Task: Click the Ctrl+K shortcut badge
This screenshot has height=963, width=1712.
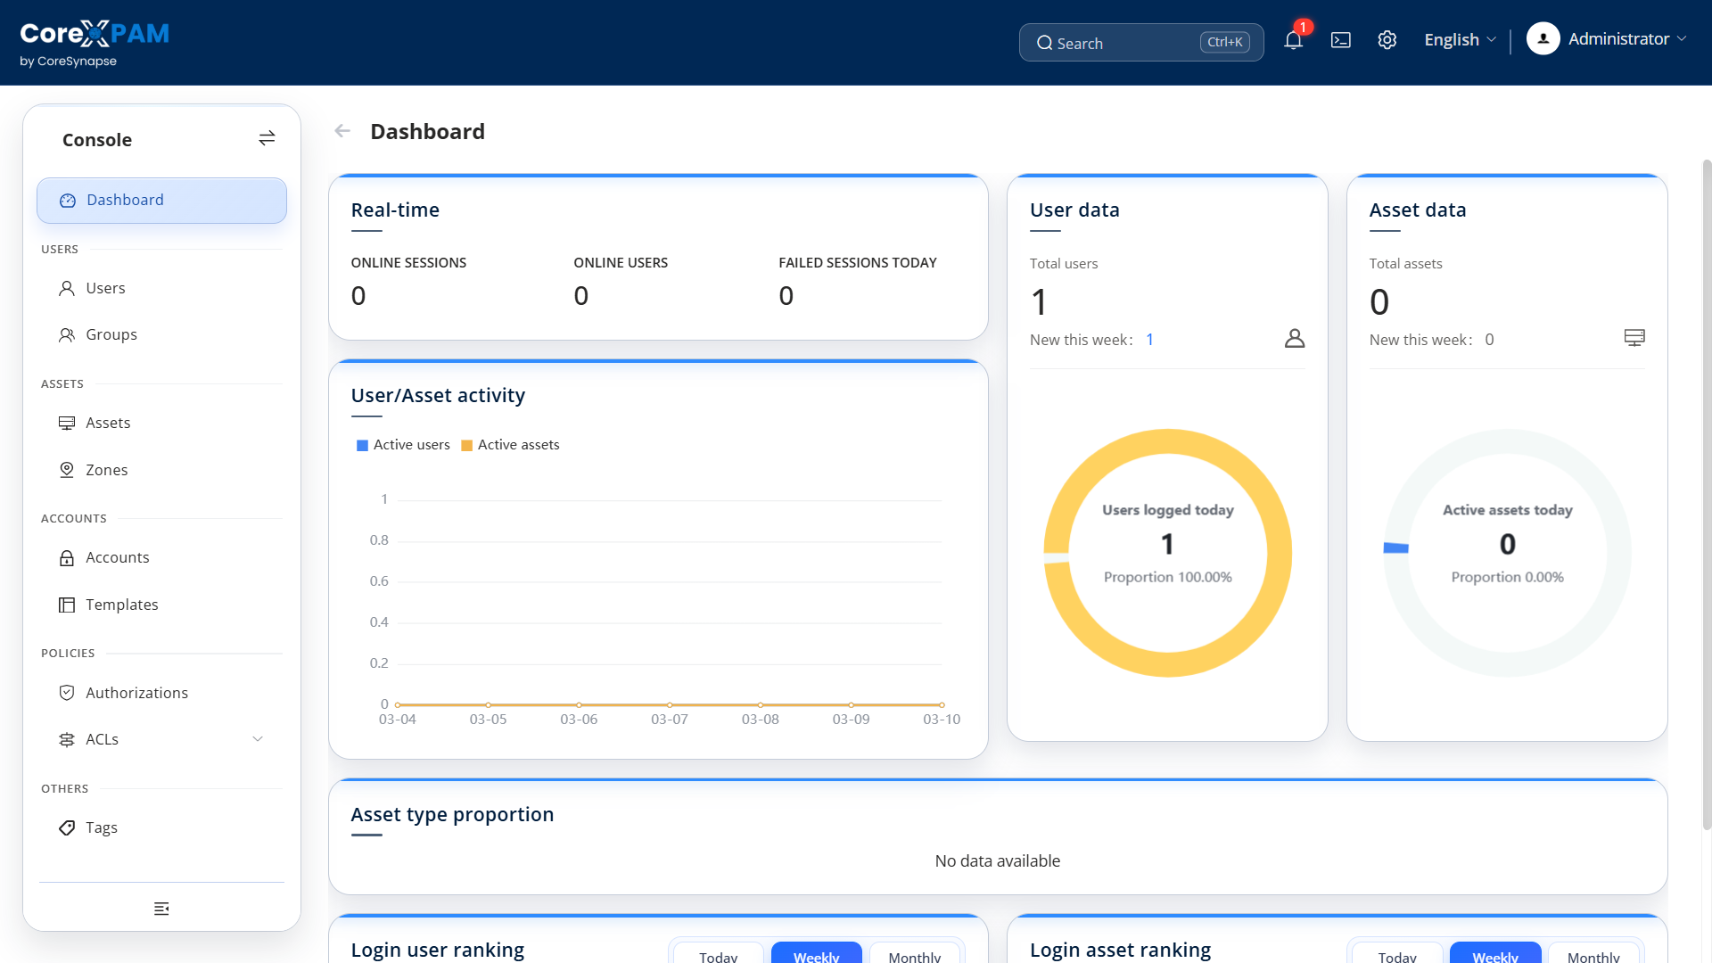Action: tap(1224, 42)
